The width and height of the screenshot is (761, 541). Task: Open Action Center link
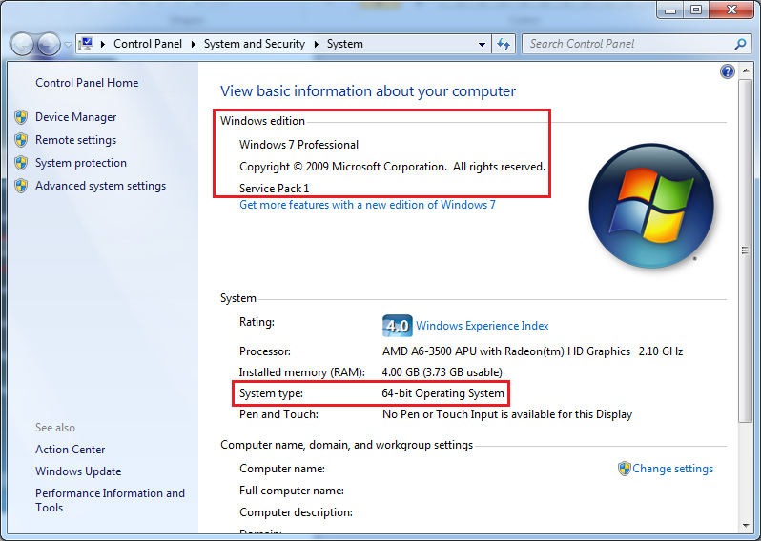70,450
